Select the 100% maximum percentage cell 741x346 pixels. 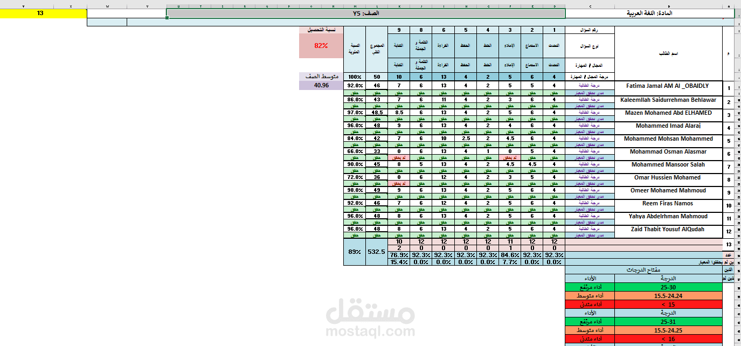354,77
